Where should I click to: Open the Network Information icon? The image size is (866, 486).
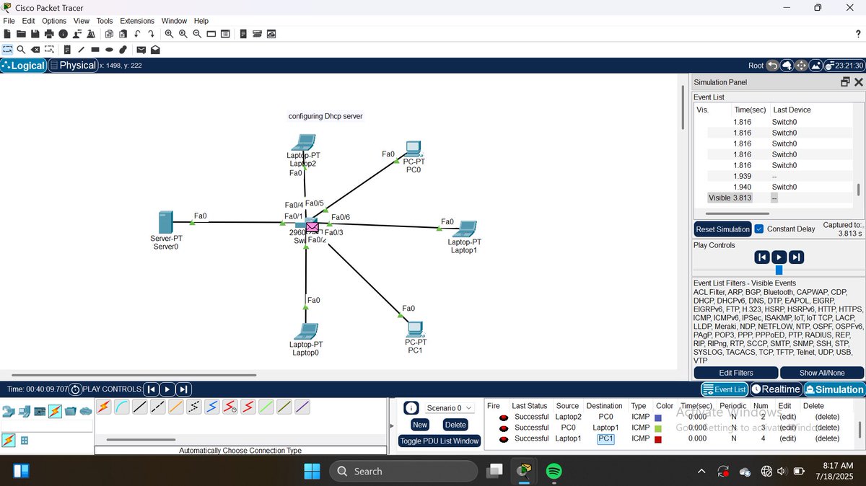click(63, 34)
